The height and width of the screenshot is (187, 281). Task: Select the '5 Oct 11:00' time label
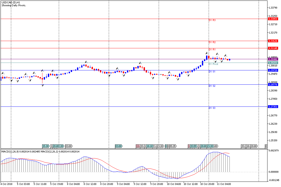click(x=40, y=184)
